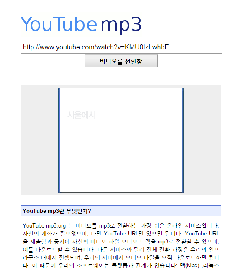Screen dimensions: 226x269
Task: Click the line starting '자신의 계좌가 필요없으며'
Action: click(x=121, y=234)
